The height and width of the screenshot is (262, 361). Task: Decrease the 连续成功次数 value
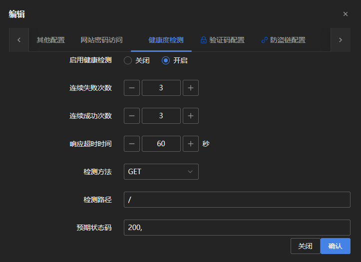click(x=132, y=116)
